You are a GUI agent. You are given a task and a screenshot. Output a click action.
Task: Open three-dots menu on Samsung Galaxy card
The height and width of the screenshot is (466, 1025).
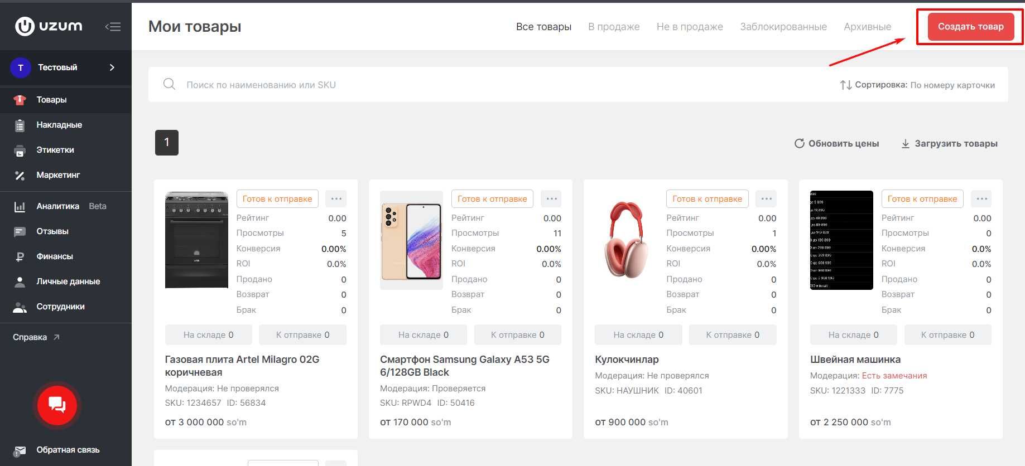tap(551, 199)
